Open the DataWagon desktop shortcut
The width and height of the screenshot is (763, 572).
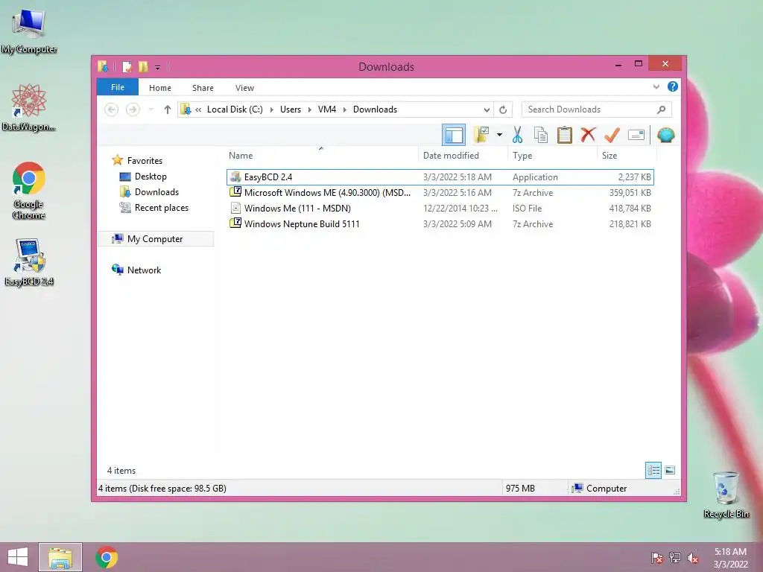pos(29,107)
